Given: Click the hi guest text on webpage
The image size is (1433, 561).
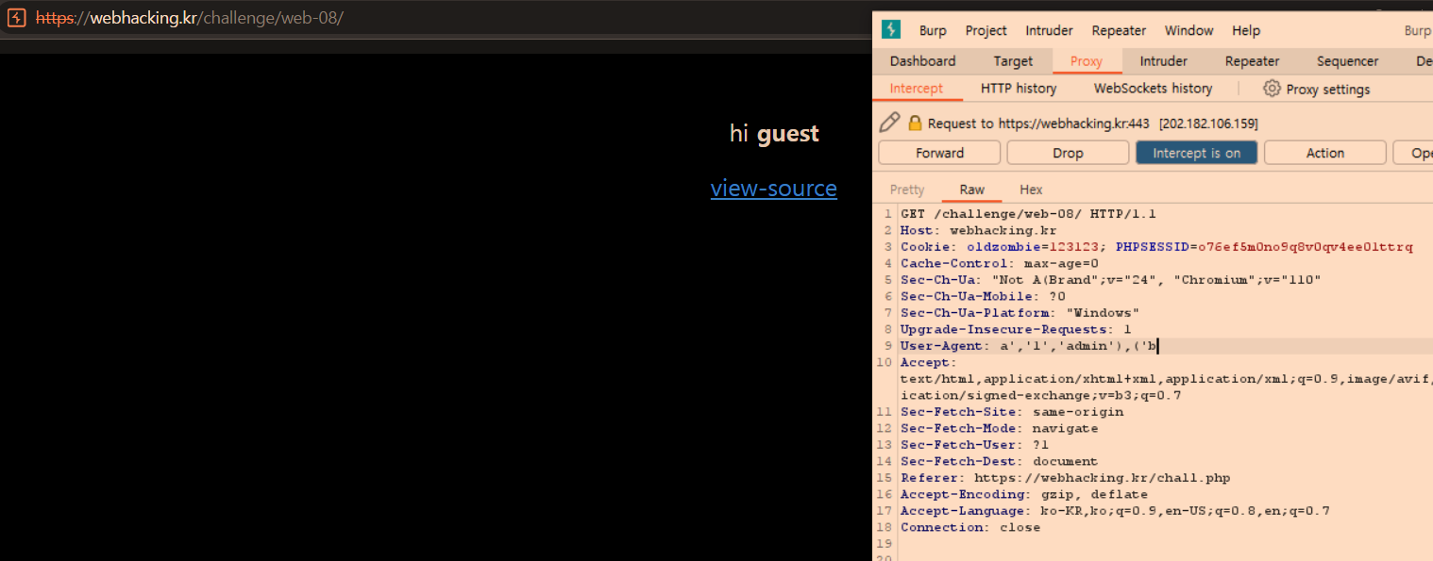Looking at the screenshot, I should [x=774, y=134].
